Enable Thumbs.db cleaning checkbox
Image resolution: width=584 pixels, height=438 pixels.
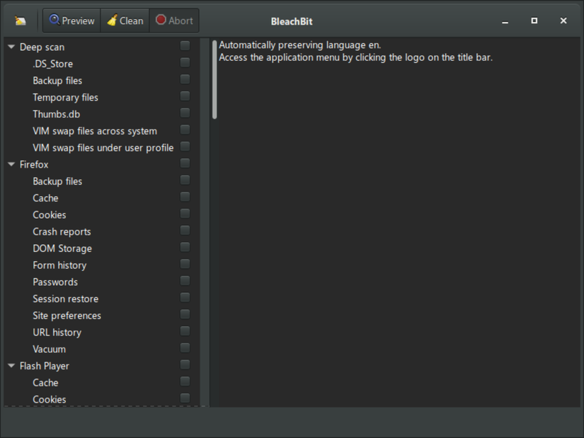point(185,113)
